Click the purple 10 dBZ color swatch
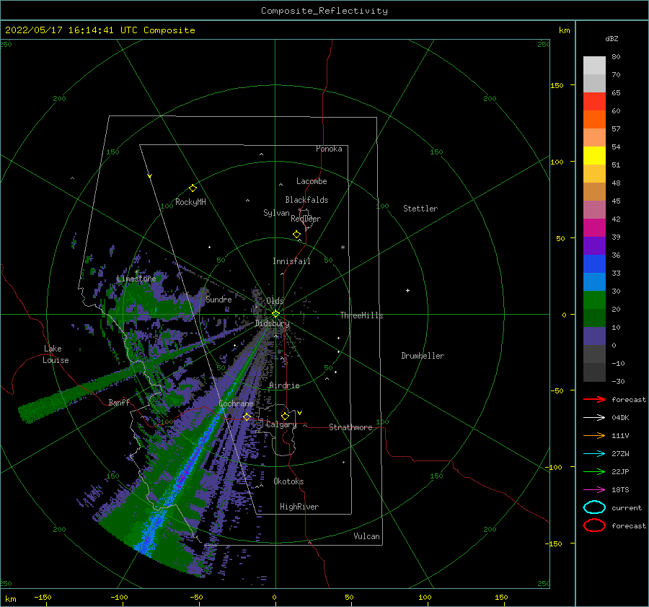This screenshot has width=649, height=607. 594,336
